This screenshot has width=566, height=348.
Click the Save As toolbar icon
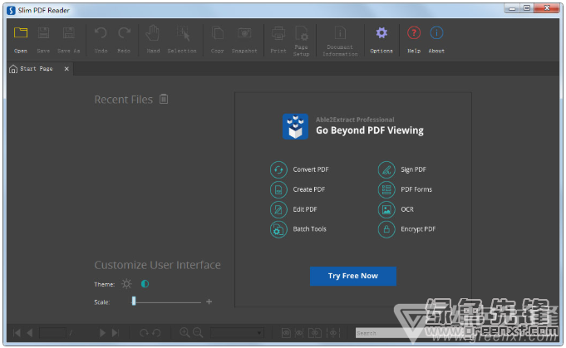point(69,33)
